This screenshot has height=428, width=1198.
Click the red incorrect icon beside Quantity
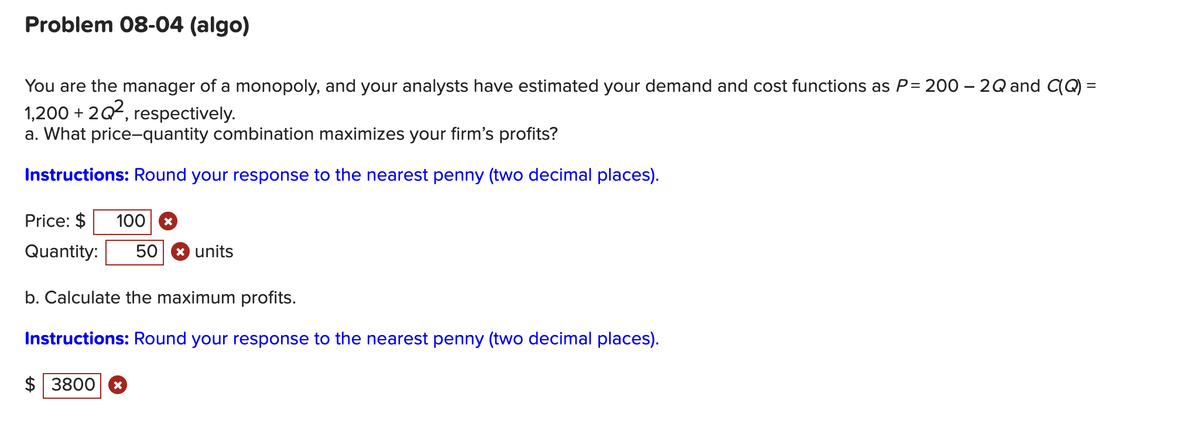(180, 252)
